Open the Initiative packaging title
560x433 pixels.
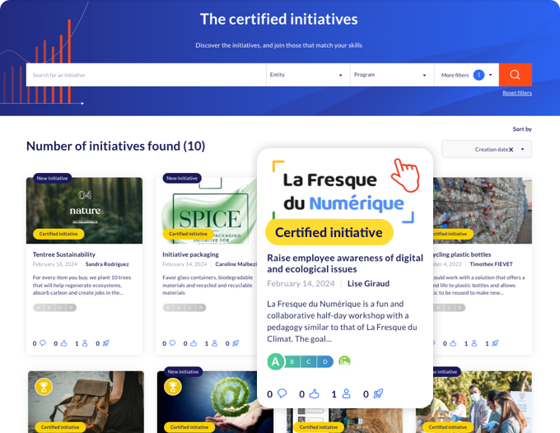[x=190, y=254]
